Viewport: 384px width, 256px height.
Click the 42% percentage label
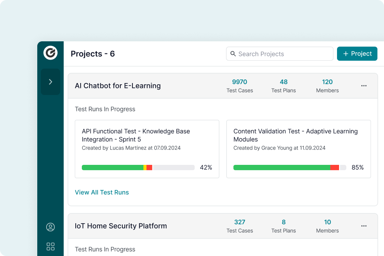tap(206, 168)
